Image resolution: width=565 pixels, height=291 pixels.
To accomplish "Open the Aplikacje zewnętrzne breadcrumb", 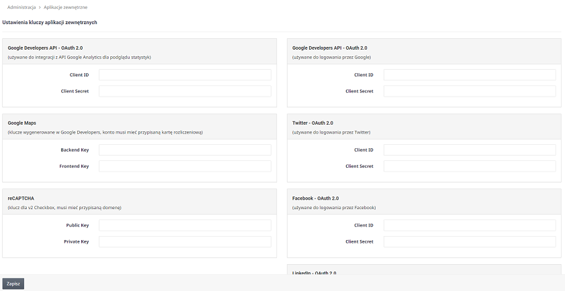I will point(66,7).
